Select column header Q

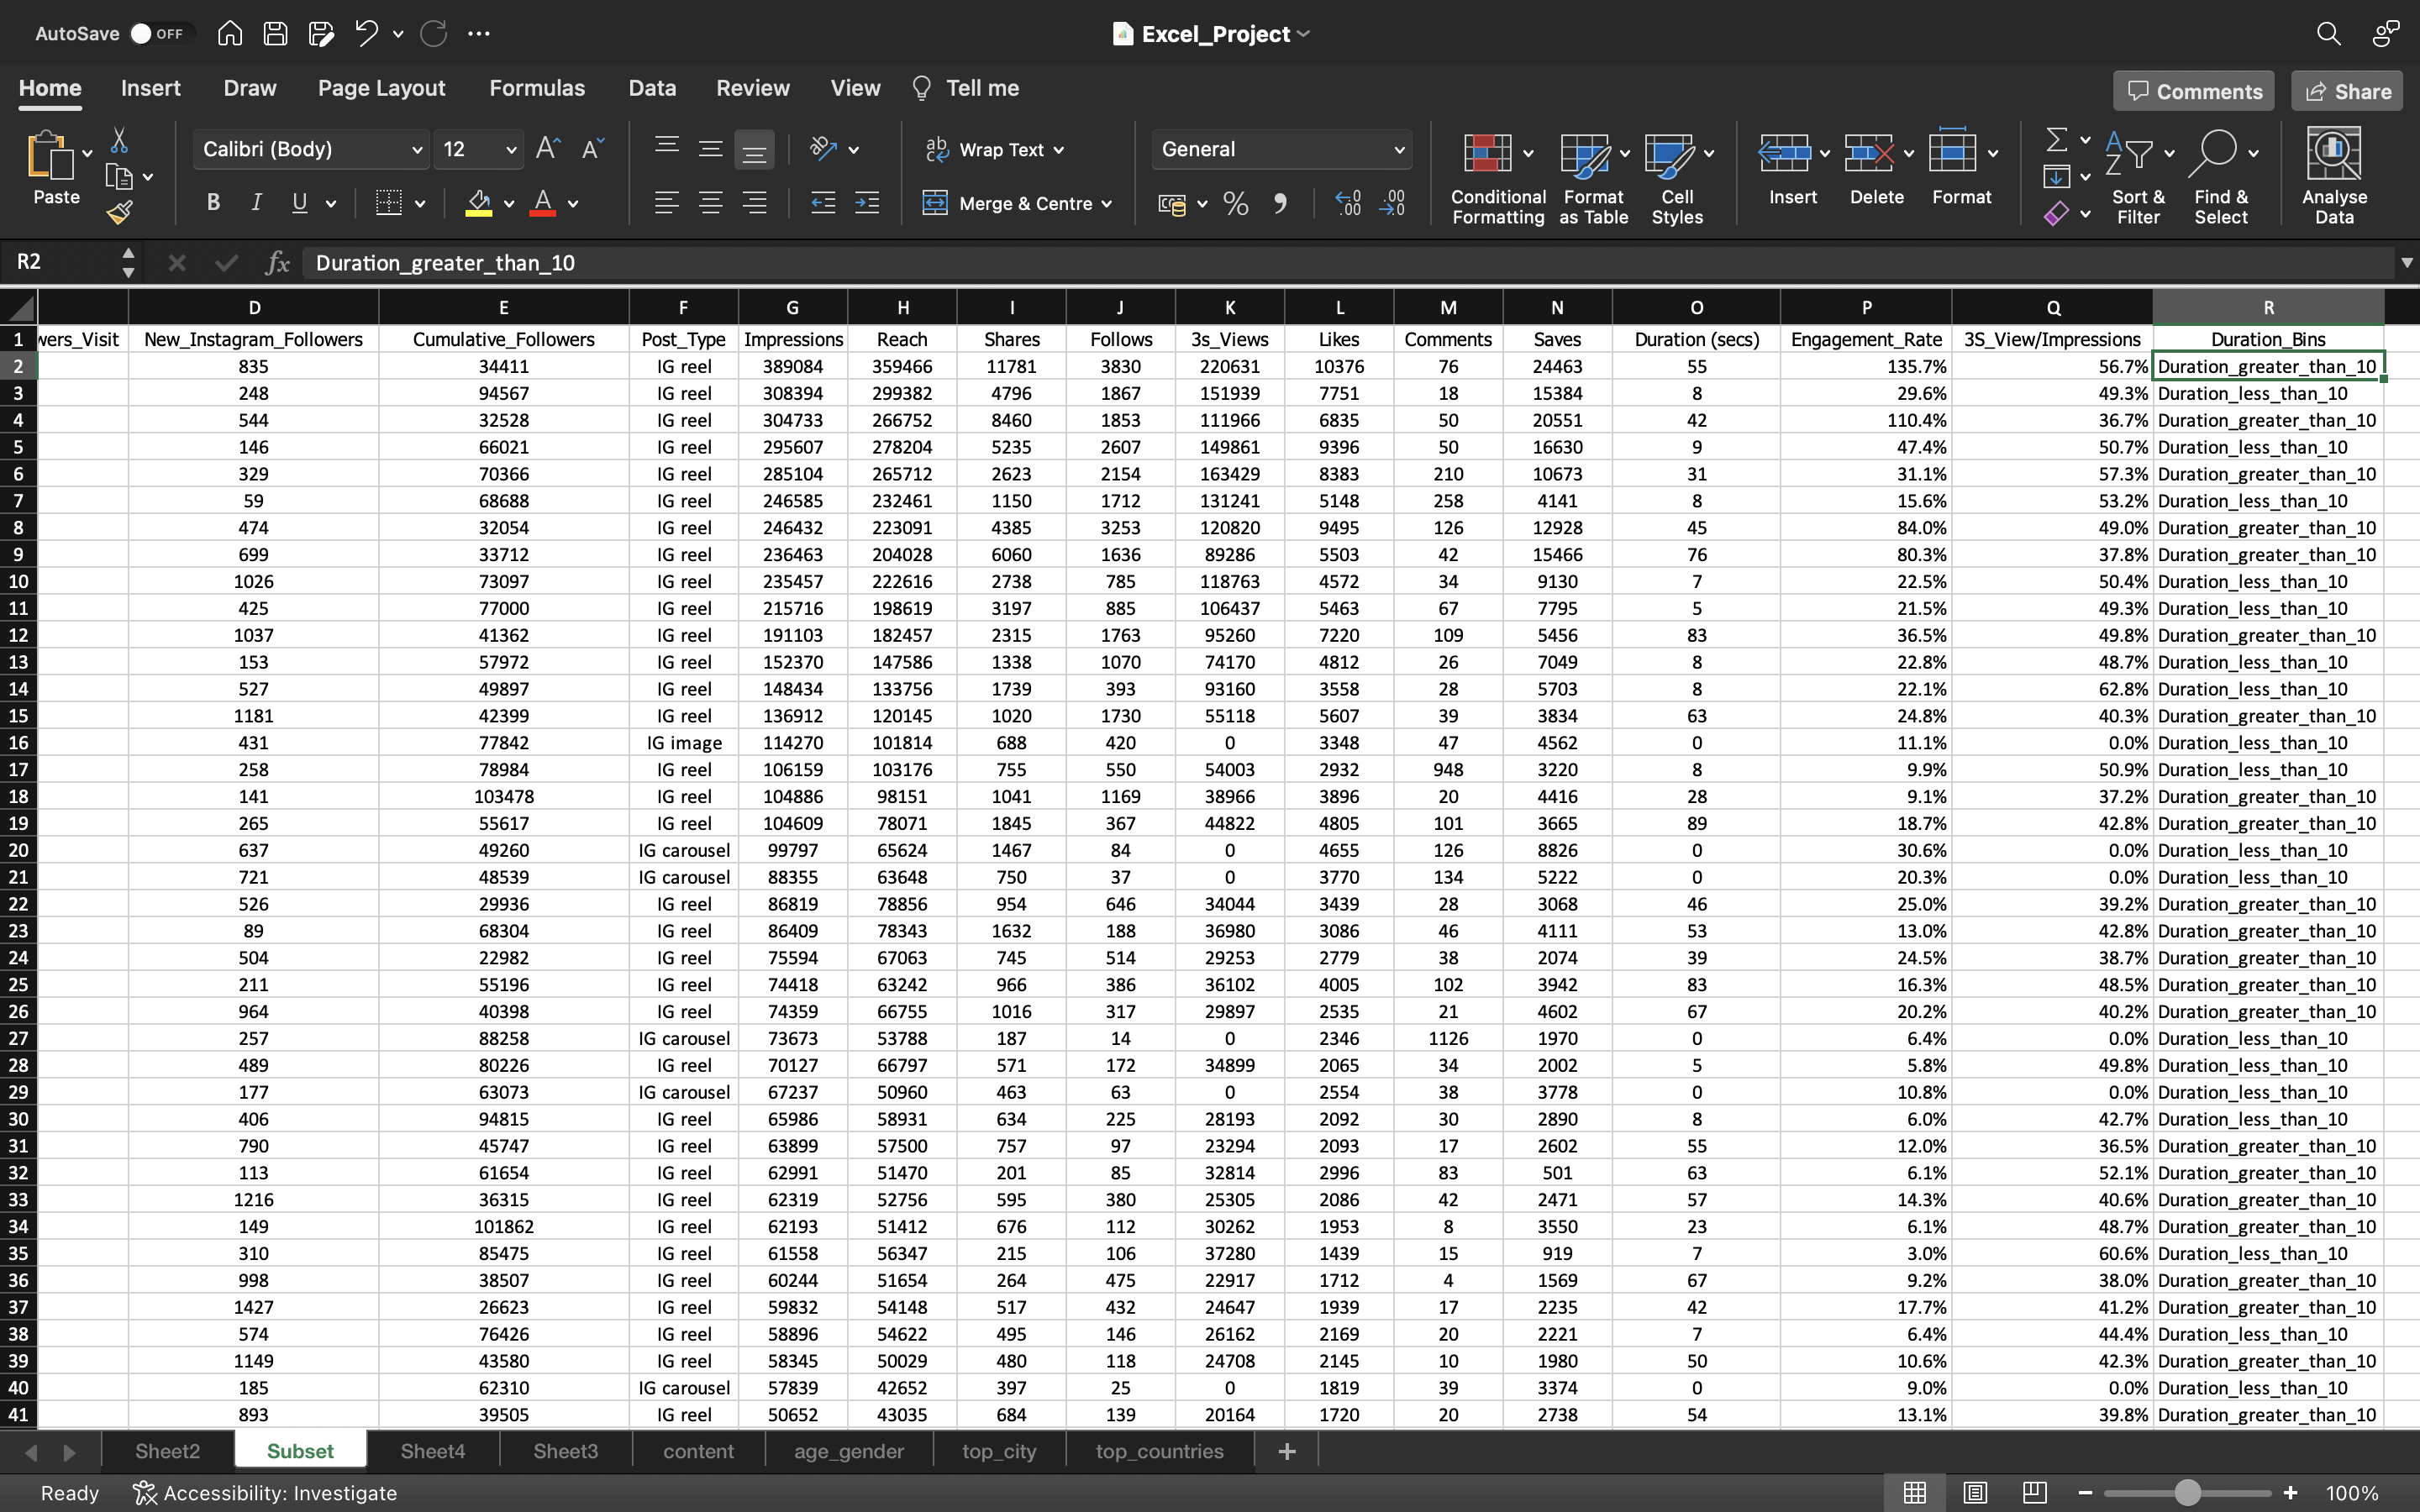point(2052,307)
